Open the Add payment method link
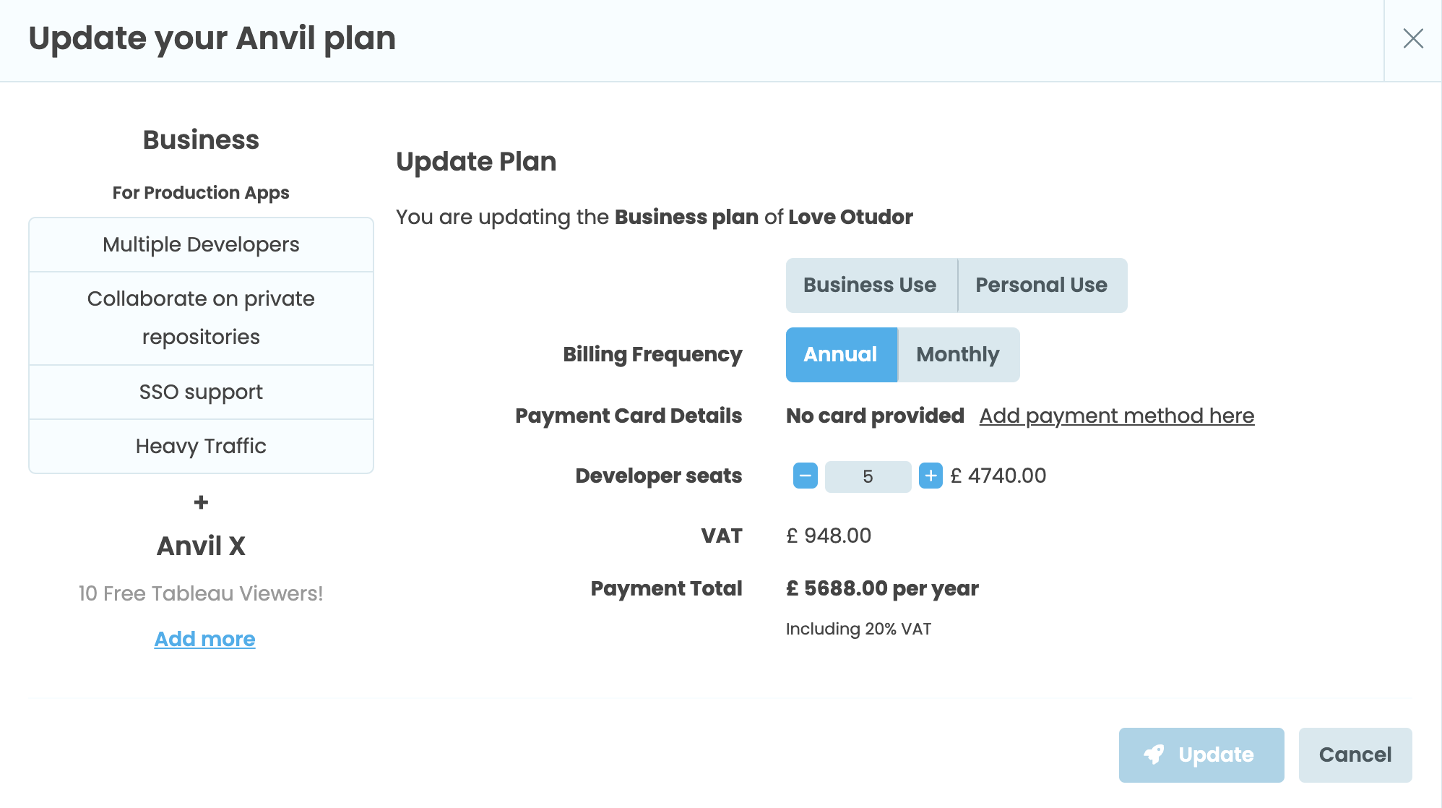This screenshot has width=1442, height=808. coord(1117,416)
